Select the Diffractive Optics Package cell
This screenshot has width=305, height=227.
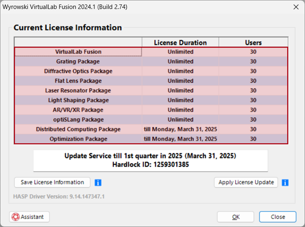point(78,71)
